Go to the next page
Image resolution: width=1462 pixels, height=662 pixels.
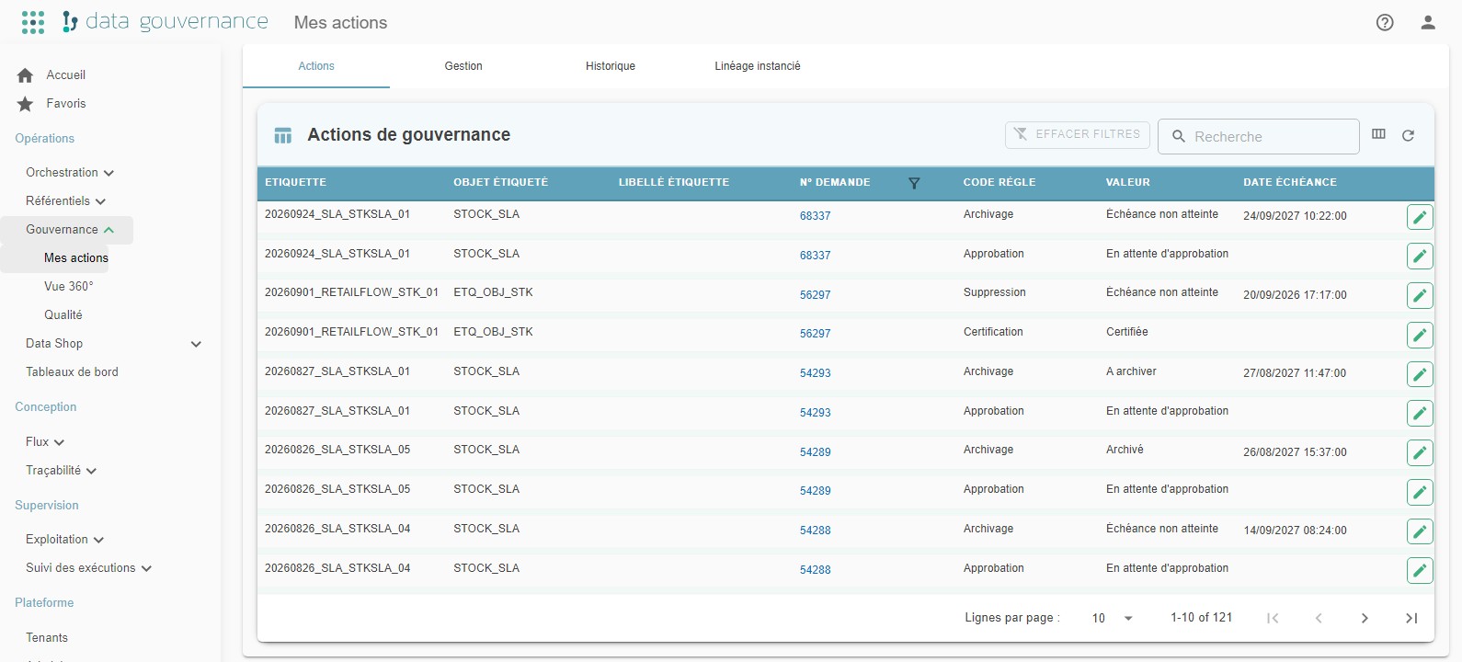(x=1365, y=618)
